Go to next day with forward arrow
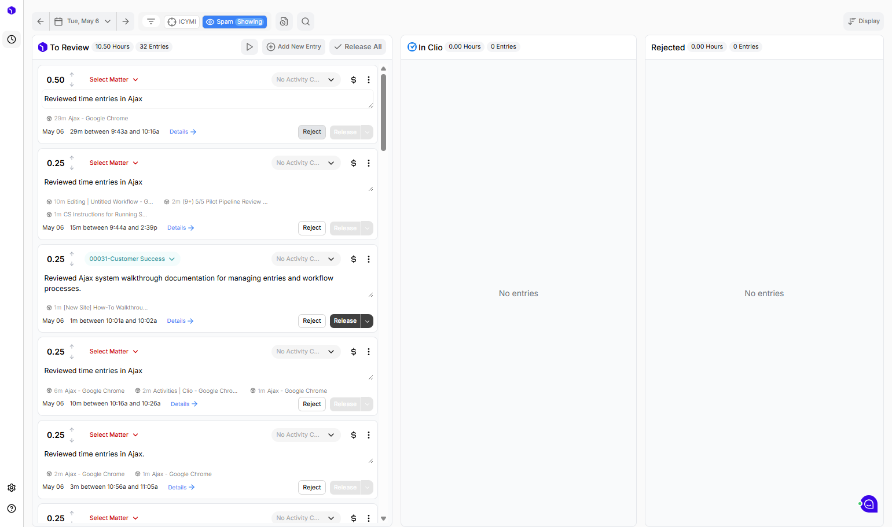 (x=126, y=21)
